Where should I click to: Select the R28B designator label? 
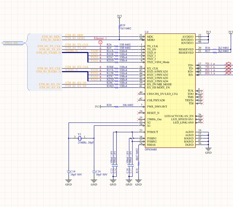[110, 67]
